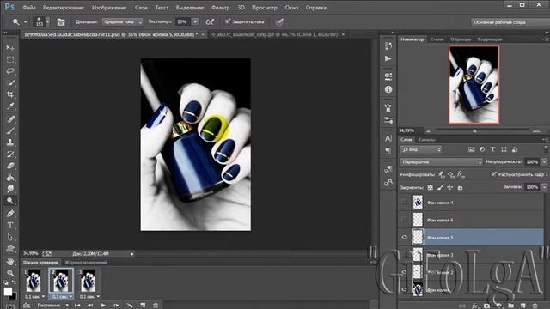Switch to 'Журнал измерений' tab
Screen dimensions: 550x309
pos(86,263)
